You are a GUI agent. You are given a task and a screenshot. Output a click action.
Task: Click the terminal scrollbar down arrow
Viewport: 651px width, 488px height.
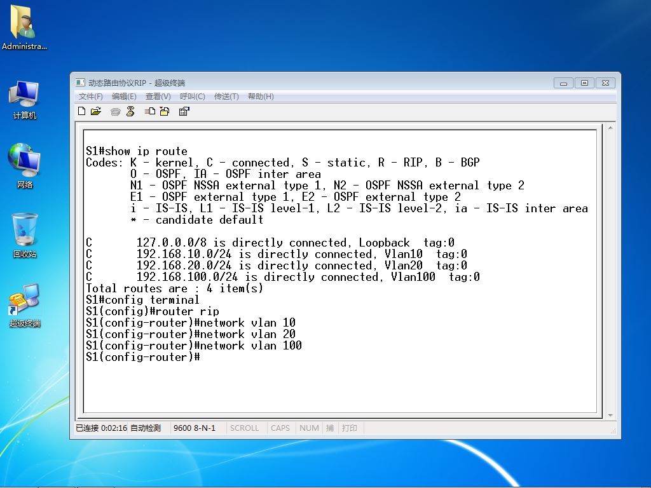[x=610, y=415]
